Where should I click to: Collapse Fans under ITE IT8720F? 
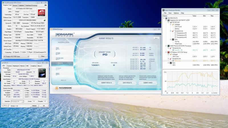point(171,40)
